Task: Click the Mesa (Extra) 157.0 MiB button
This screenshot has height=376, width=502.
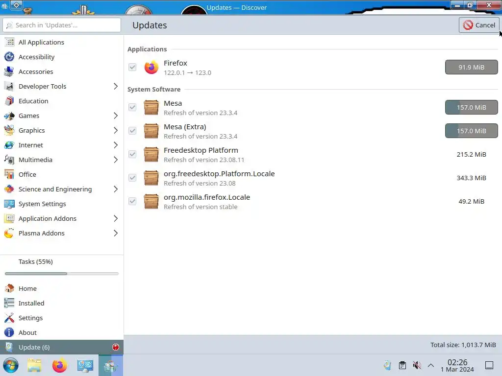Action: click(x=471, y=131)
